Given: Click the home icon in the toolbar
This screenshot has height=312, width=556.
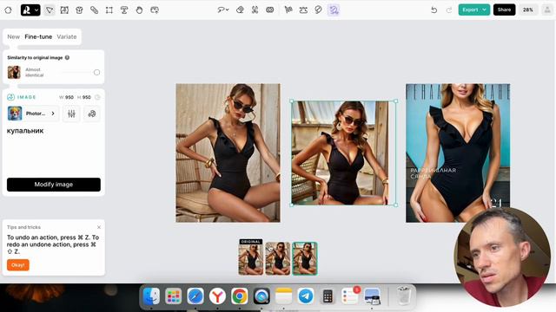Looking at the screenshot, I should point(8,10).
